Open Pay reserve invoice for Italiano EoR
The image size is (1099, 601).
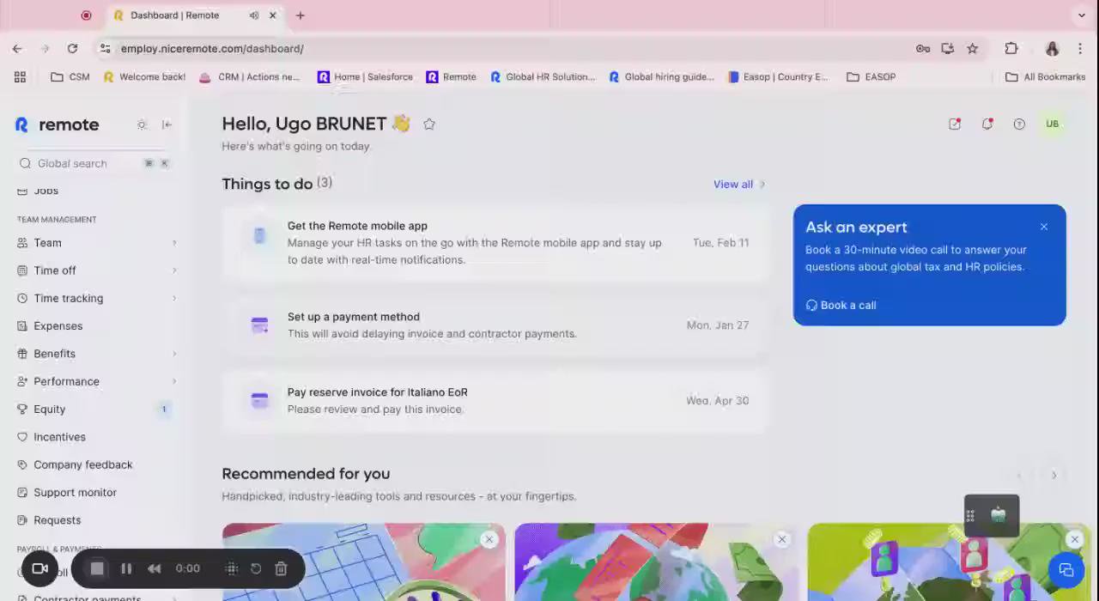click(495, 401)
